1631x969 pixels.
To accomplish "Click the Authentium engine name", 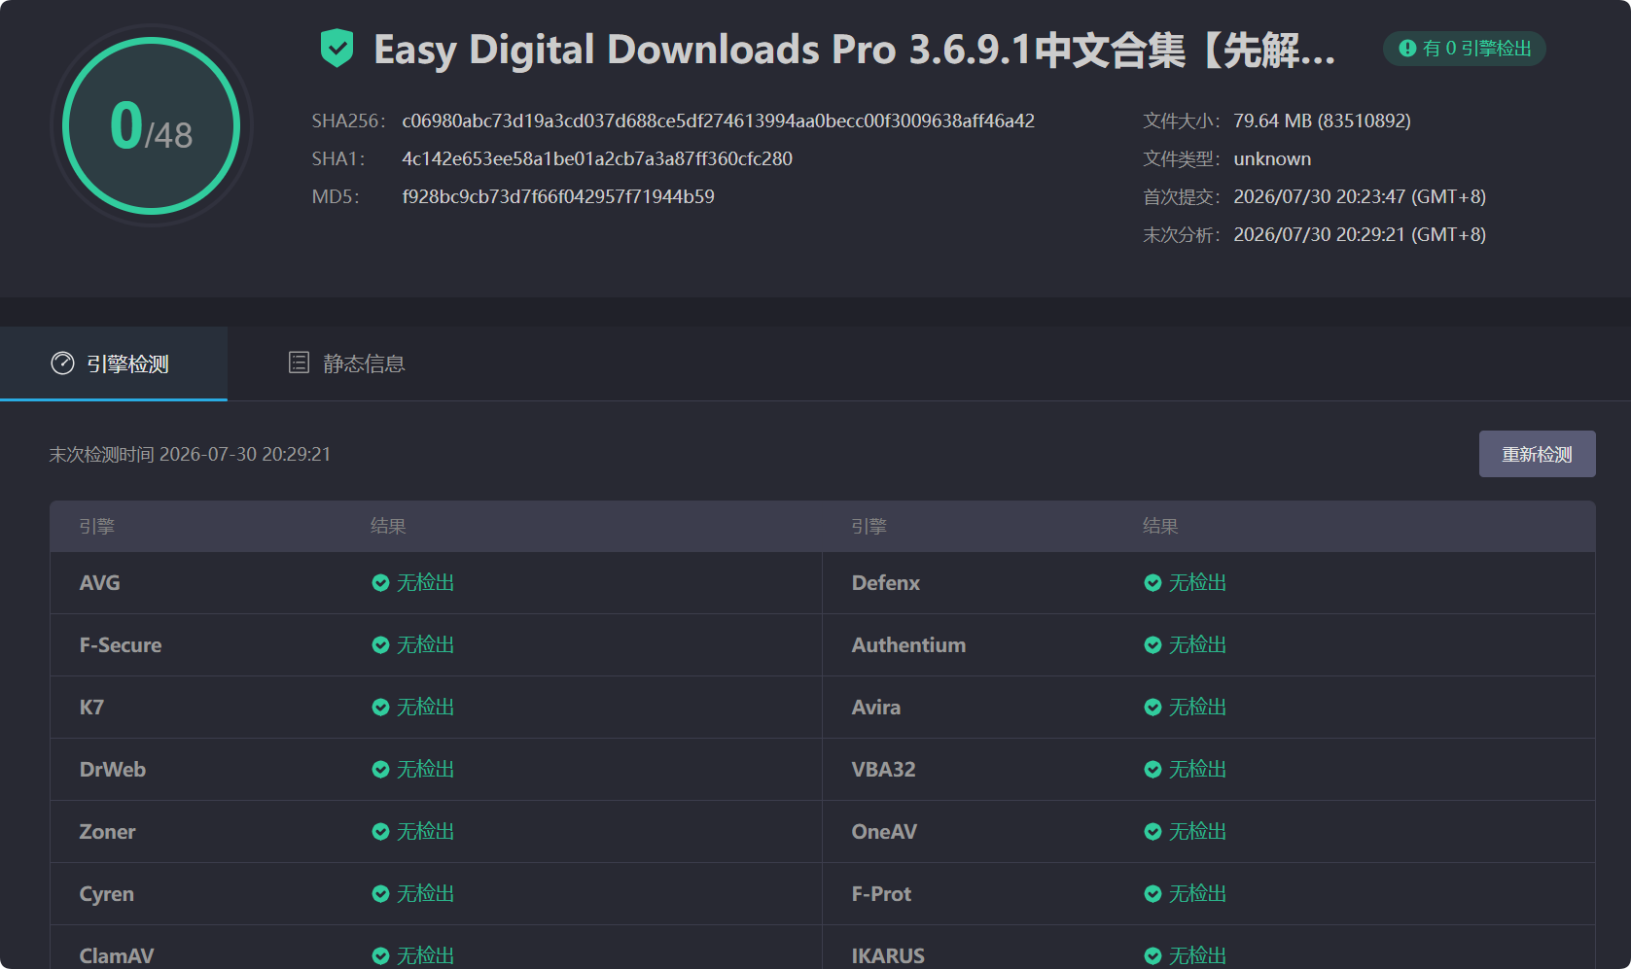I will [909, 645].
